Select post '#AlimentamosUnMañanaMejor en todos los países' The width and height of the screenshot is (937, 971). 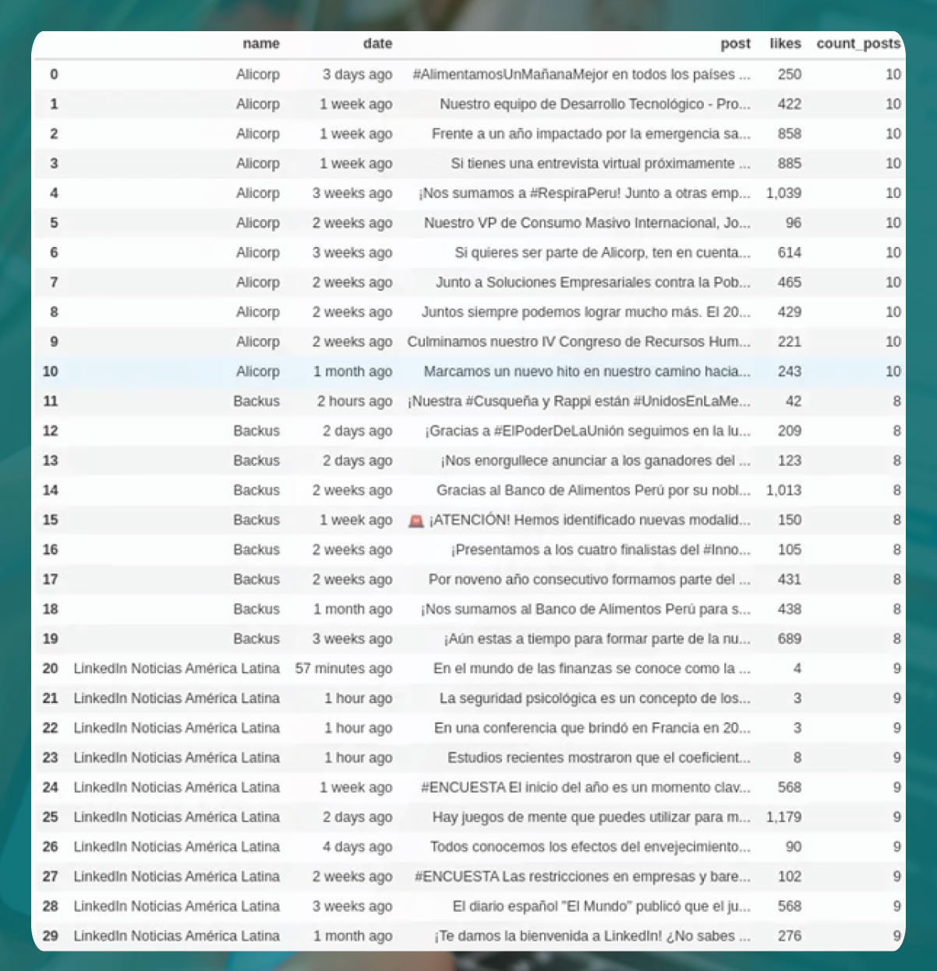581,74
